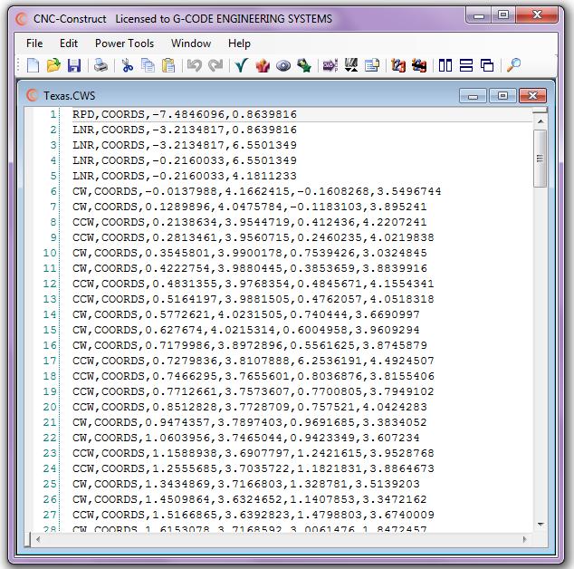Close the Texas.CWS document window
This screenshot has width=574, height=569.
532,96
